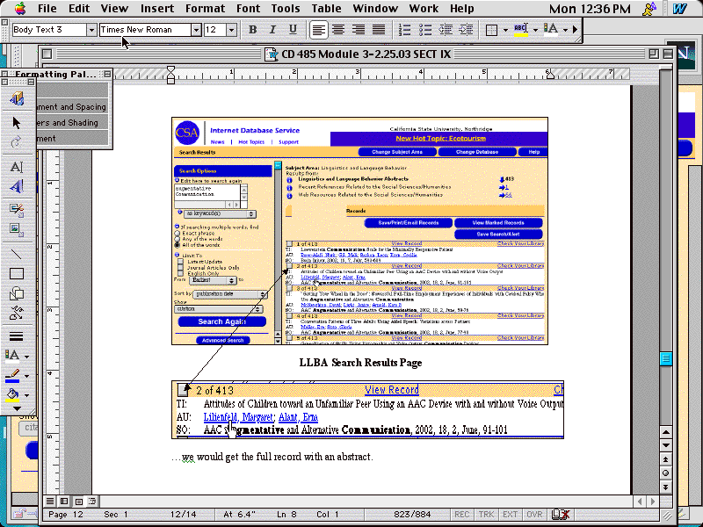Center the text

click(x=338, y=30)
